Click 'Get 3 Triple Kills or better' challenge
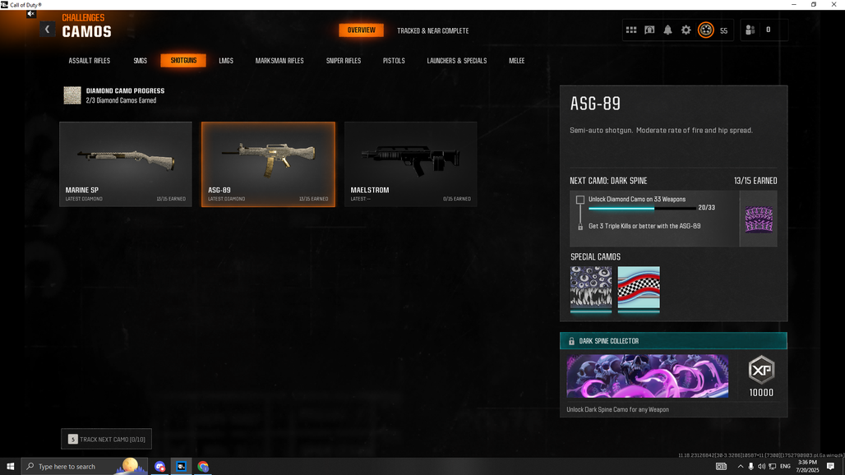The width and height of the screenshot is (845, 475). pyautogui.click(x=644, y=226)
